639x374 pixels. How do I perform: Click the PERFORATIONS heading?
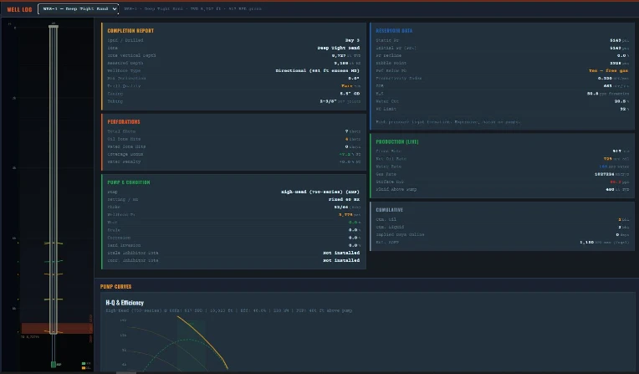[124, 121]
